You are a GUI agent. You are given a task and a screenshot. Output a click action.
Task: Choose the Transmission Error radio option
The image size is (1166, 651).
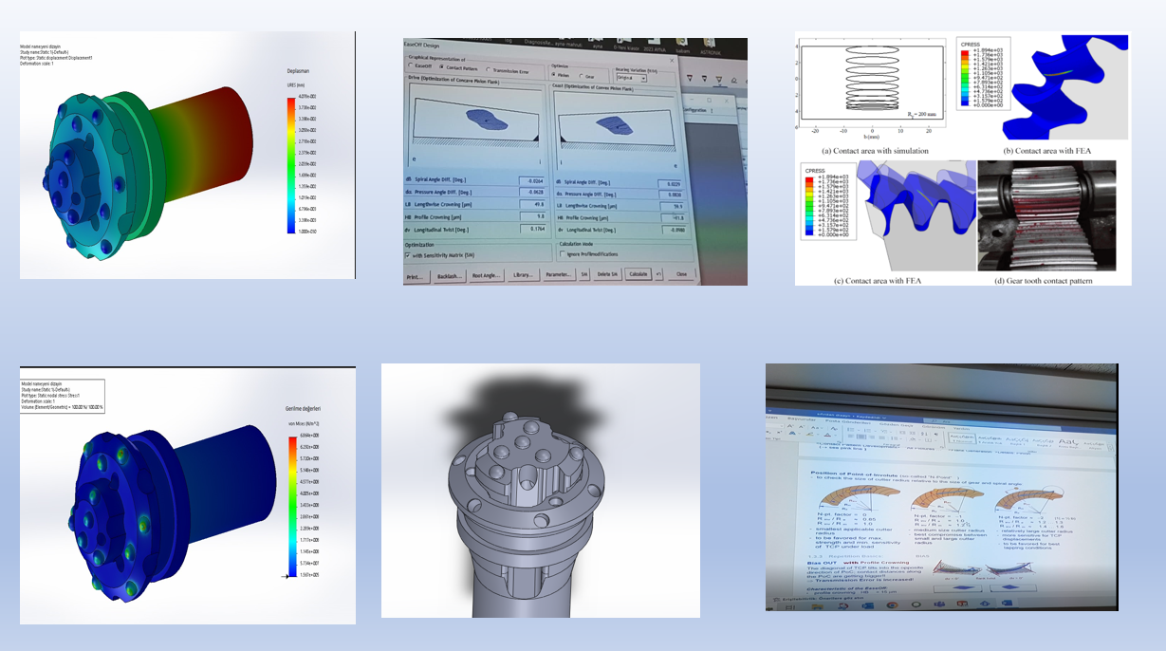pos(489,69)
